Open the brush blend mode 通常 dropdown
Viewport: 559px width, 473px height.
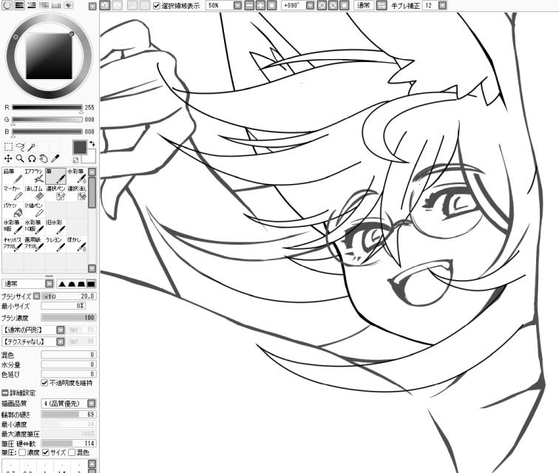[x=50, y=284]
